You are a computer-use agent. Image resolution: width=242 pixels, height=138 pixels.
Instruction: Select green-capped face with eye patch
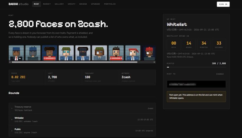click(100, 53)
